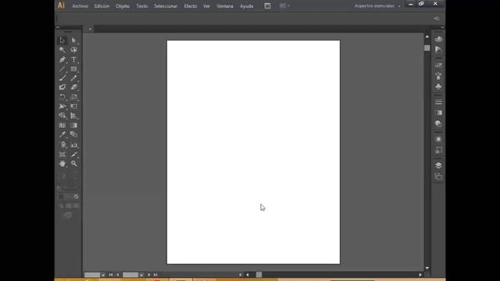500x281 pixels.
Task: Open the Archivo menu
Action: click(x=80, y=6)
